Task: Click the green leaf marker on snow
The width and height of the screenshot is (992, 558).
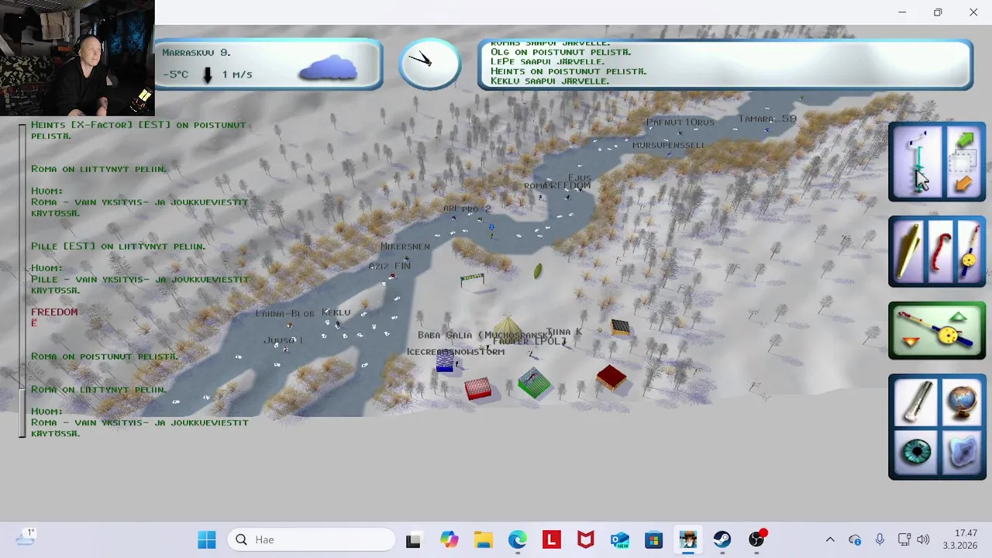Action: 538,270
